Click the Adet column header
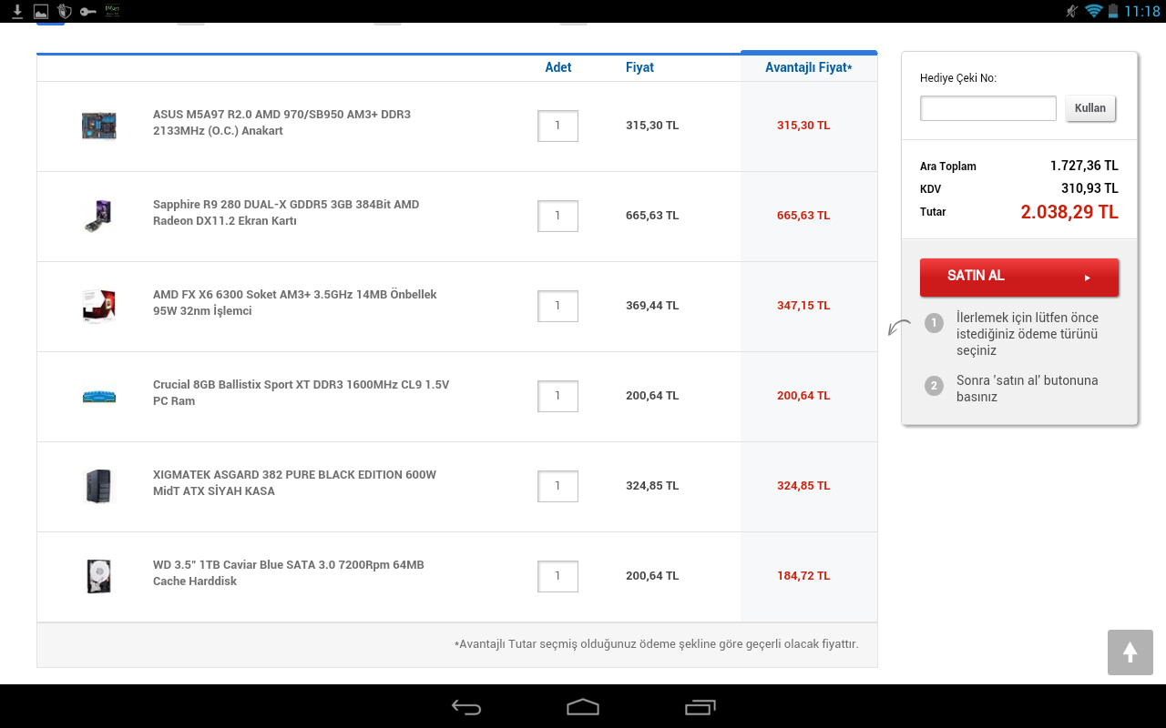Viewport: 1166px width, 728px height. click(x=558, y=67)
